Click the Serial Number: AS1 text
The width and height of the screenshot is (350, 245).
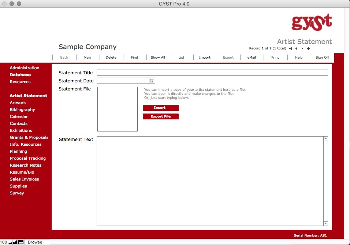310,235
